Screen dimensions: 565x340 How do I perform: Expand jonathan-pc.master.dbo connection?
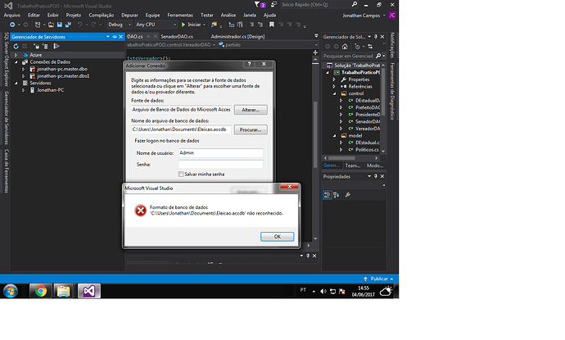(24, 69)
